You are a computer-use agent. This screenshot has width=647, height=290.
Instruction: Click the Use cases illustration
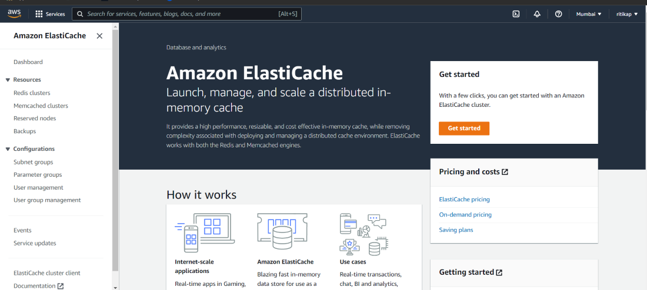(x=364, y=234)
